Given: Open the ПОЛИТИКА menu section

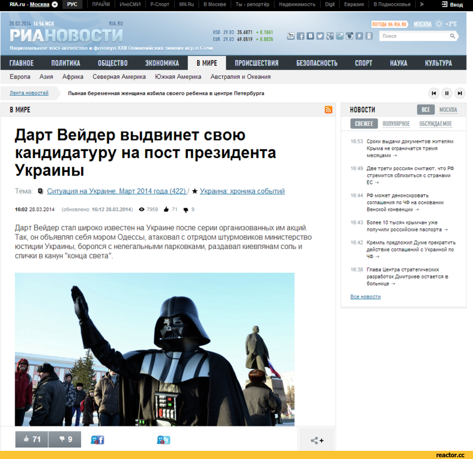Looking at the screenshot, I should tap(65, 63).
